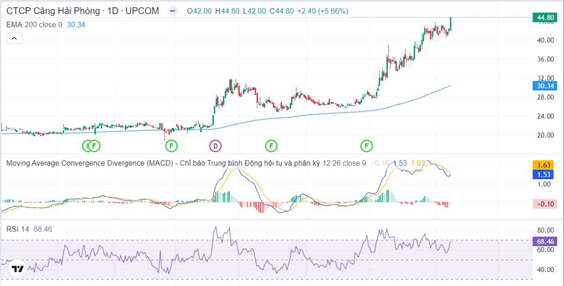Click the purple 68.46 RSI value label
The width and height of the screenshot is (564, 286).
pos(545,242)
